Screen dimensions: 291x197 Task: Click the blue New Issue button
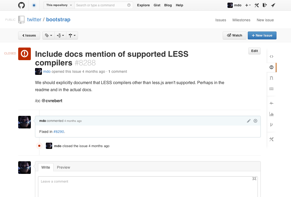(262, 35)
